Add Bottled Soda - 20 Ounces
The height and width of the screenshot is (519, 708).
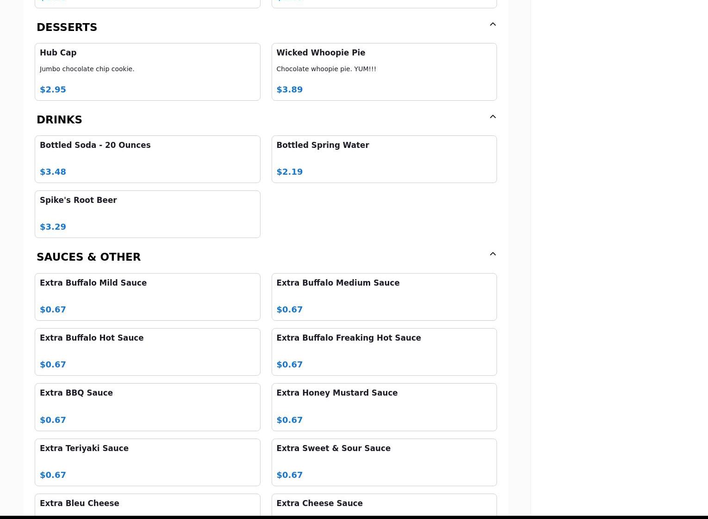point(147,159)
